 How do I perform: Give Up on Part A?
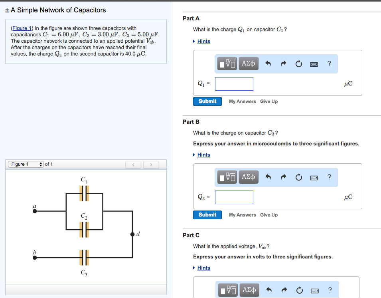269,101
